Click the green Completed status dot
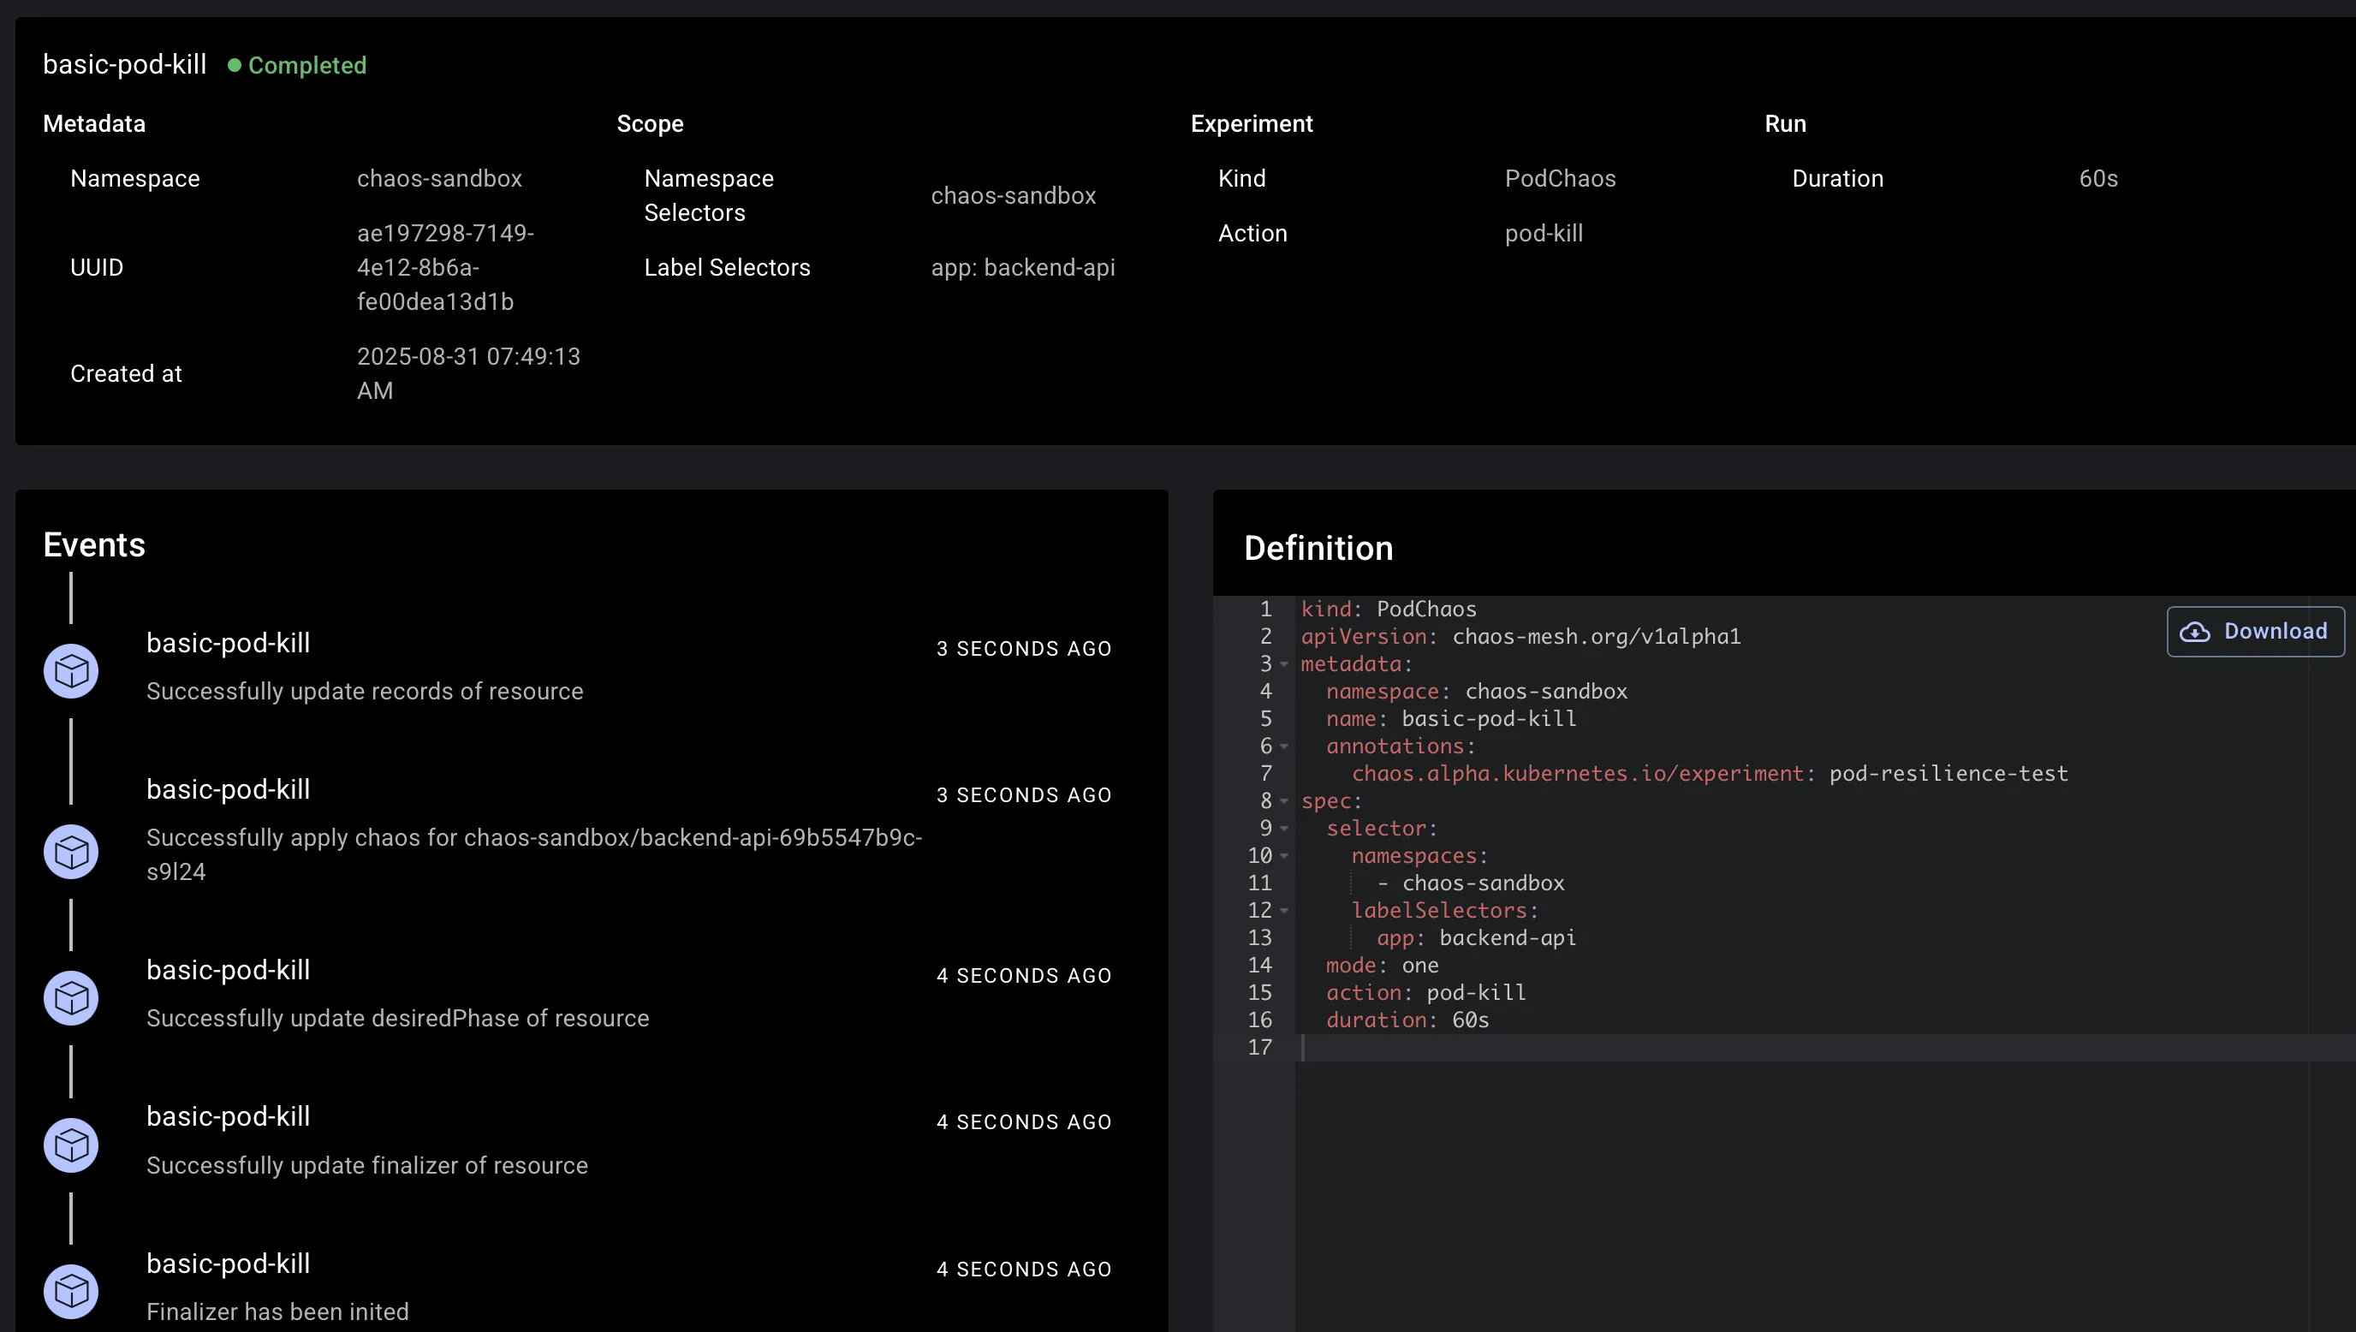Screen dimensions: 2356x1332 coord(234,65)
